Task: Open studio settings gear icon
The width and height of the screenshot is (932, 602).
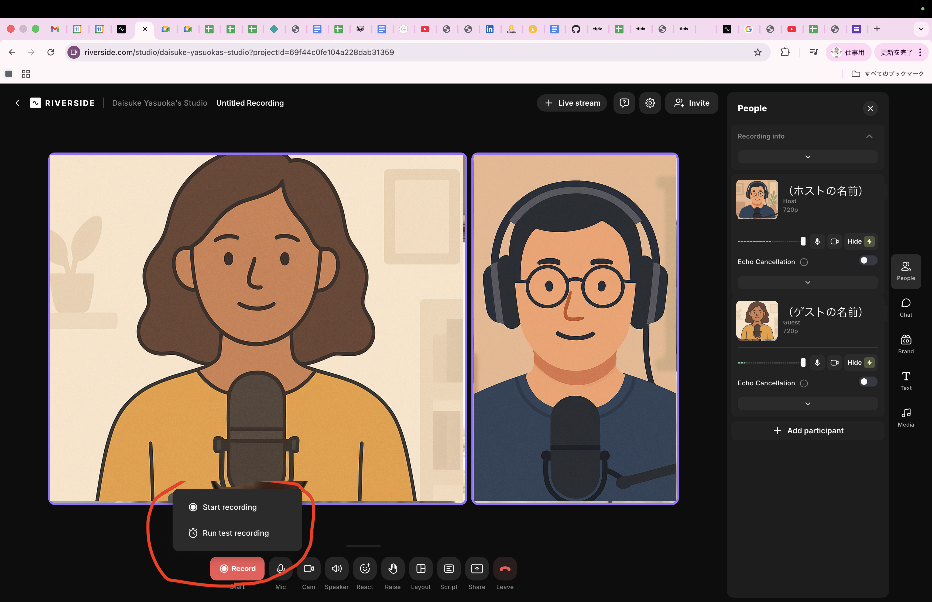Action: tap(650, 103)
